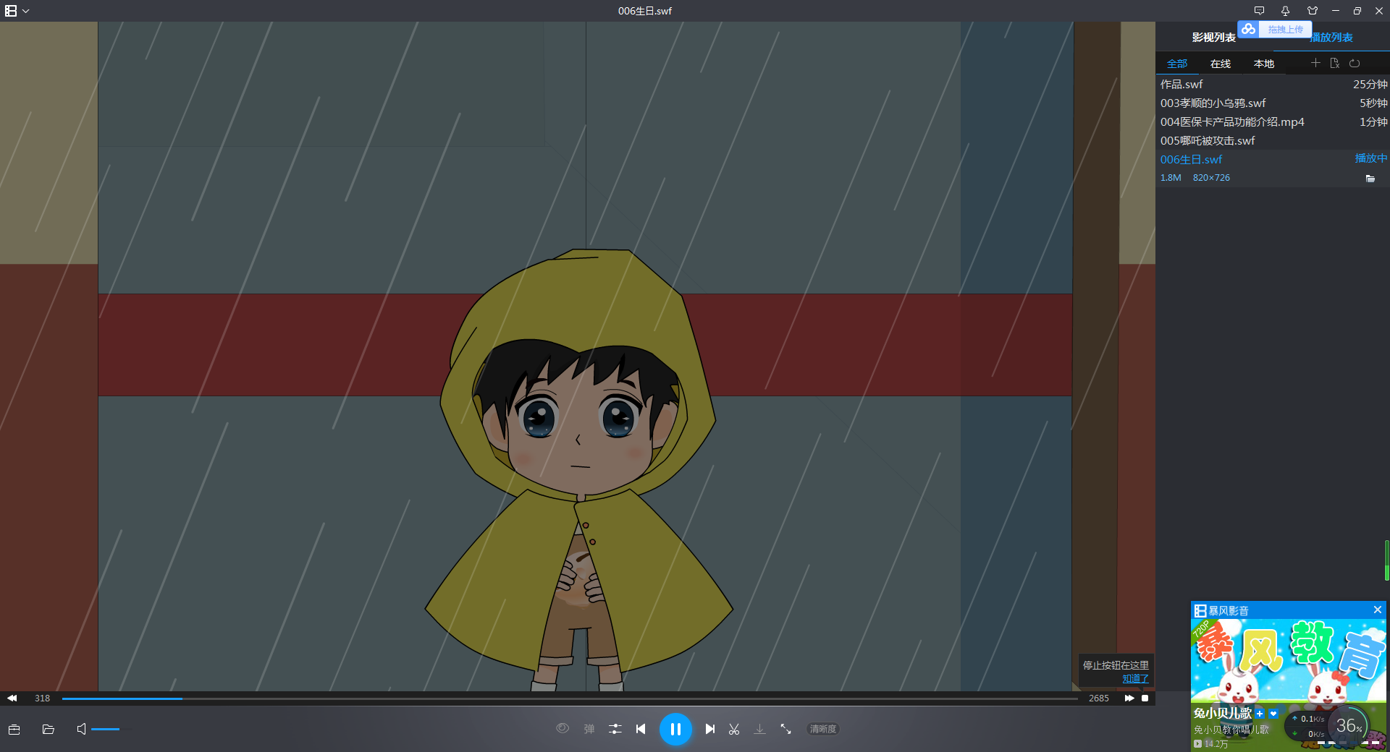The height and width of the screenshot is (752, 1390).
Task: Dismiss the tip via the 知道了 link
Action: point(1135,679)
